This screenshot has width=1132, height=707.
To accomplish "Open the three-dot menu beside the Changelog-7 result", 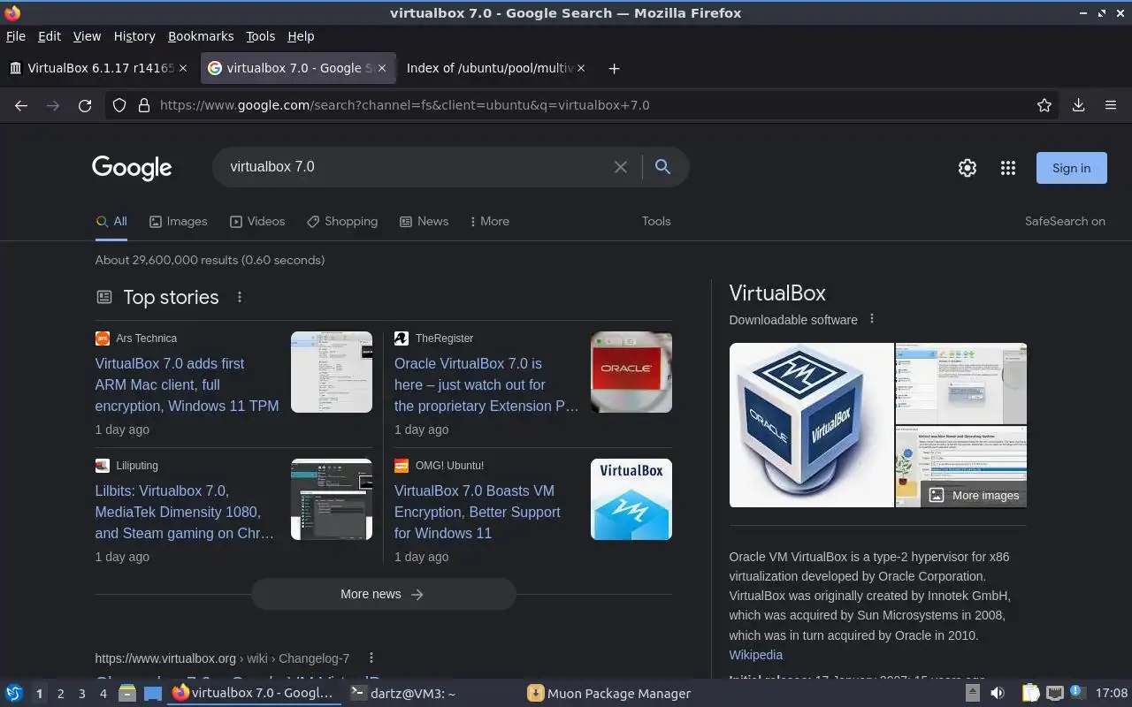I will (371, 658).
